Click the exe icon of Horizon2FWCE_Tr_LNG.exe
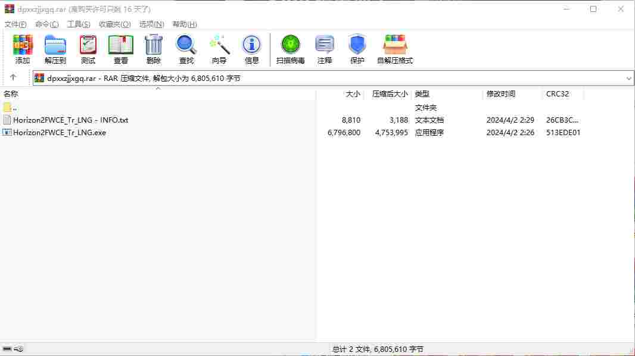Viewport: 635px width, 356px height. [x=7, y=132]
